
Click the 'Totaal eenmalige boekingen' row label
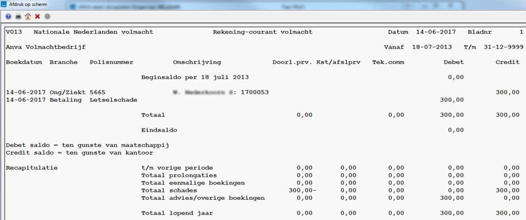pos(193,183)
